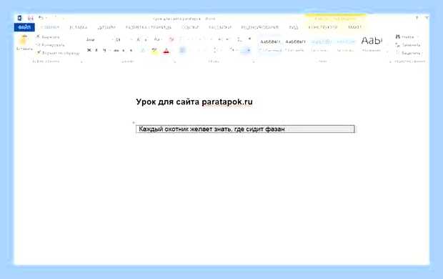Apply the Обычный style from gallery

(x=270, y=45)
